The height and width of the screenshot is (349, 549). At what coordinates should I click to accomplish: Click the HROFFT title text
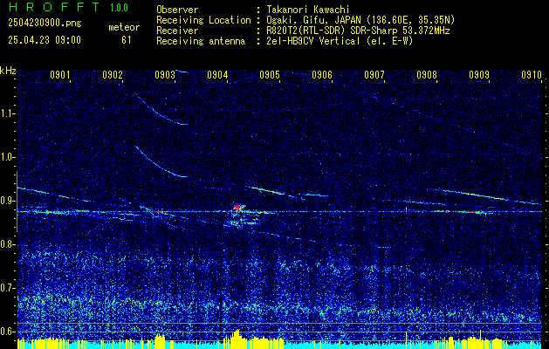click(54, 7)
